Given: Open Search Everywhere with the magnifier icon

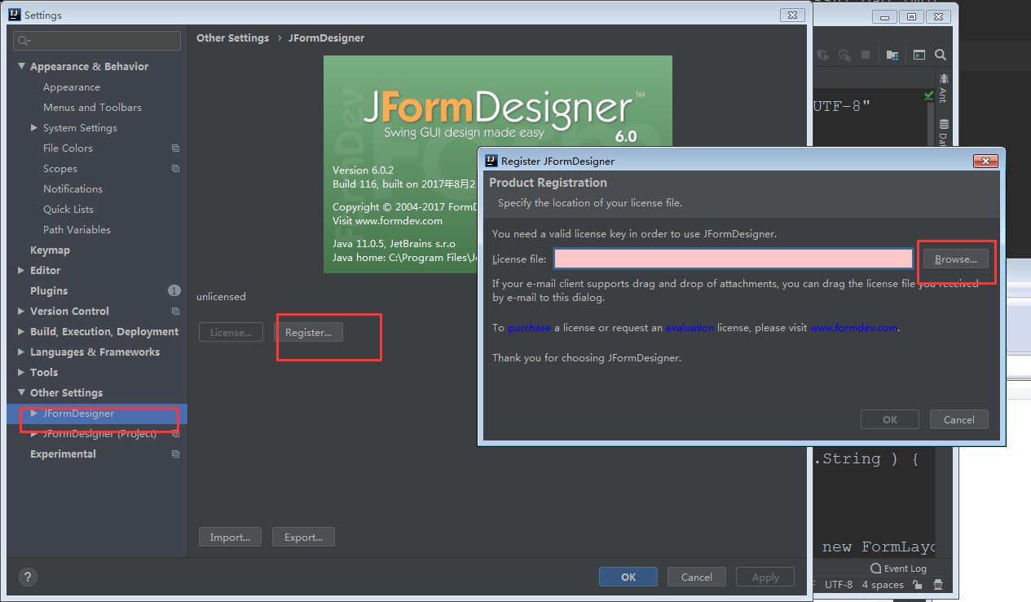Looking at the screenshot, I should click(x=941, y=55).
